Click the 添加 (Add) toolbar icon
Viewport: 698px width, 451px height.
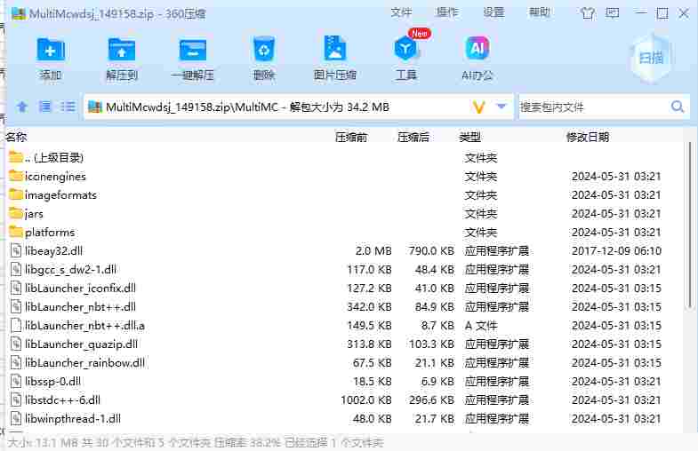tap(51, 50)
